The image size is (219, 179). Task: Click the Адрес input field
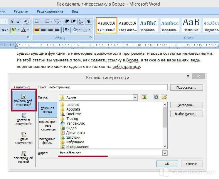111,153
